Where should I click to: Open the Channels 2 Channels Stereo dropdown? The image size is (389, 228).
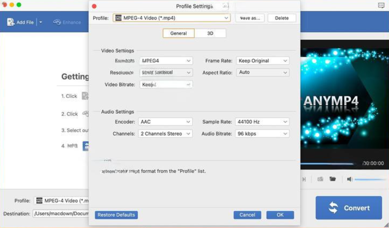[165, 133]
